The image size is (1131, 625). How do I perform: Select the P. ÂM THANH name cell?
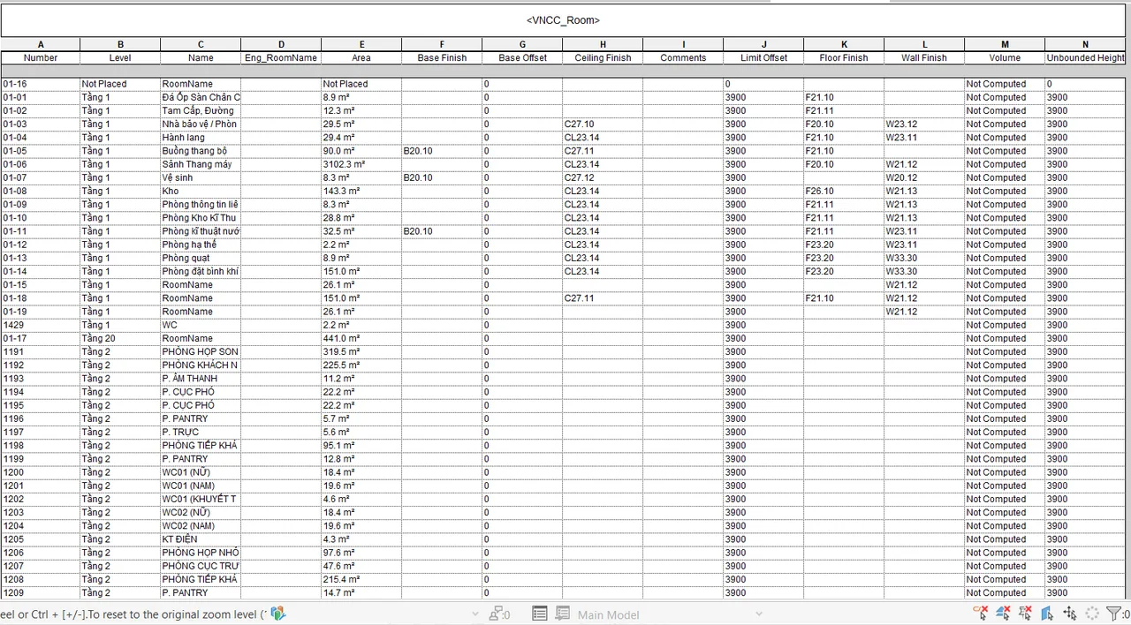(201, 379)
